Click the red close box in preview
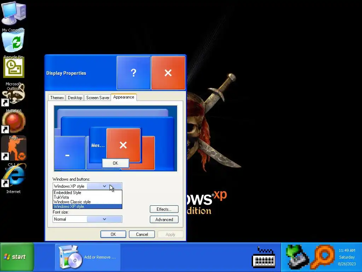 123,145
